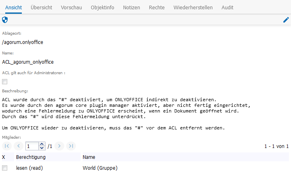Increase page number with up arrow
The height and width of the screenshot is (175, 291).
pyautogui.click(x=42, y=144)
